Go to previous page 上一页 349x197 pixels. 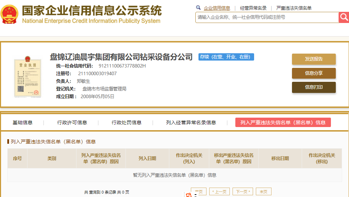point(219,192)
